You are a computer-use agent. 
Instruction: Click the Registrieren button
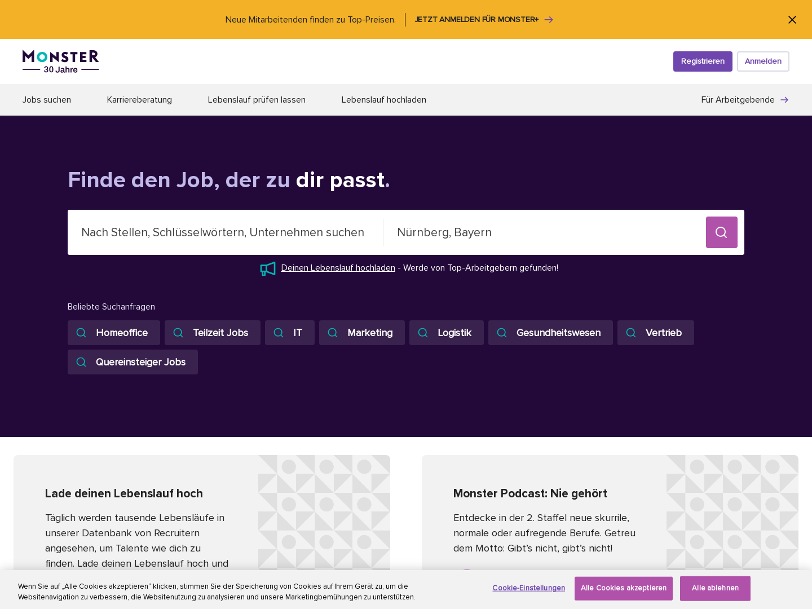(703, 61)
